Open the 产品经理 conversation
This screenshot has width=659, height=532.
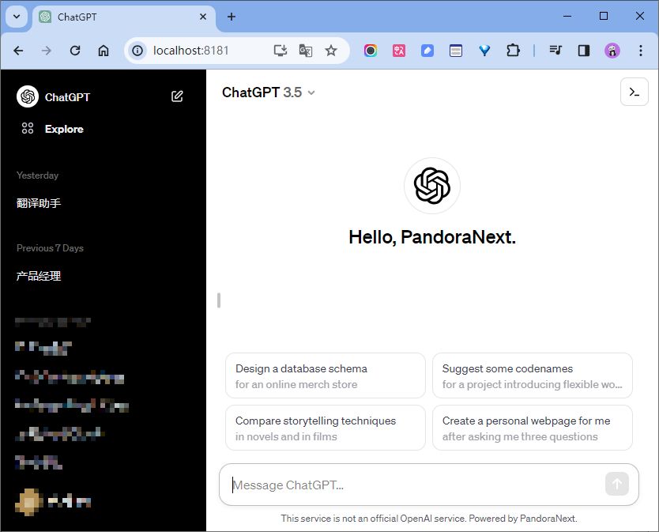coord(39,276)
